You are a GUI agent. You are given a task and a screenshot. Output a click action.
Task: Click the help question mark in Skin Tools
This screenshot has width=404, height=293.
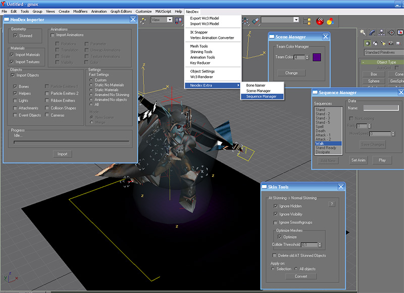pos(332,204)
